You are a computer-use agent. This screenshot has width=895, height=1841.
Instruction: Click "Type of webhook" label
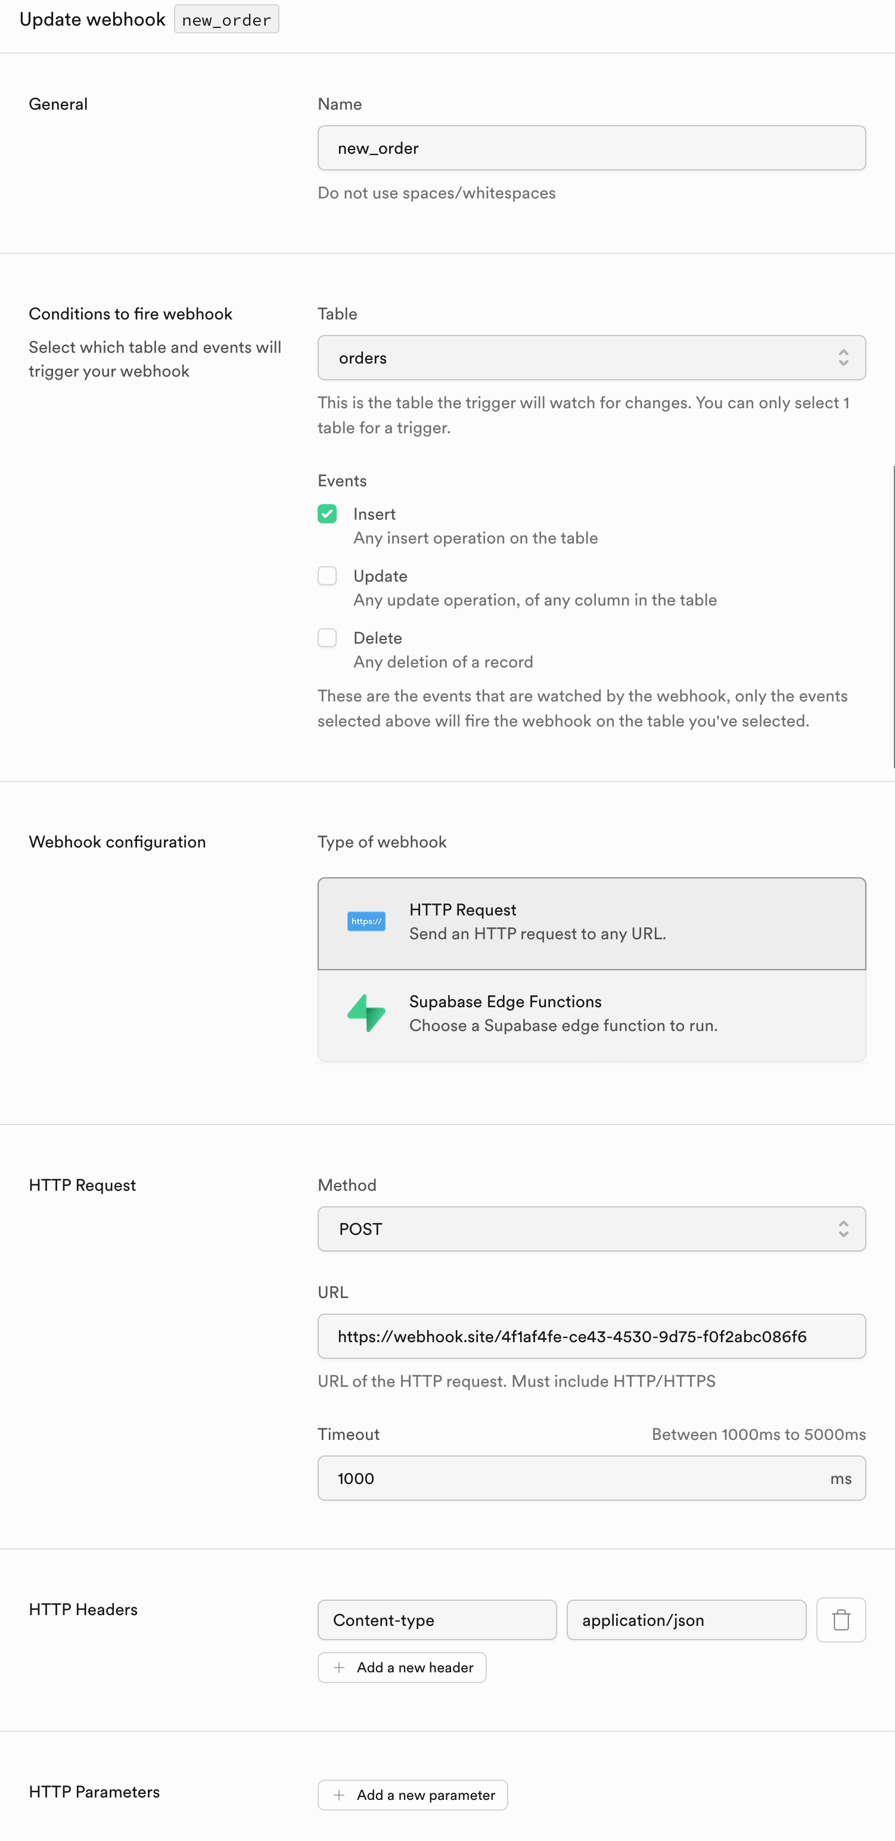[x=382, y=842]
